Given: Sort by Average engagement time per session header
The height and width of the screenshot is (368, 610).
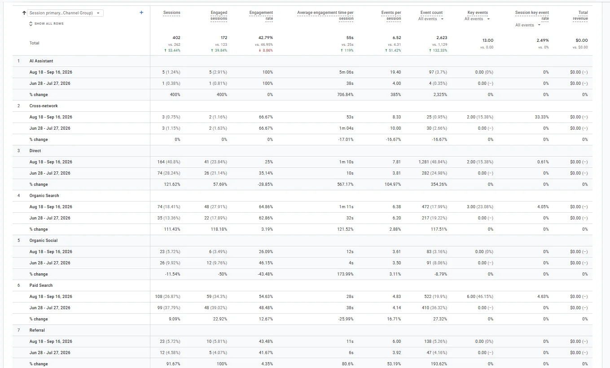Looking at the screenshot, I should (325, 16).
